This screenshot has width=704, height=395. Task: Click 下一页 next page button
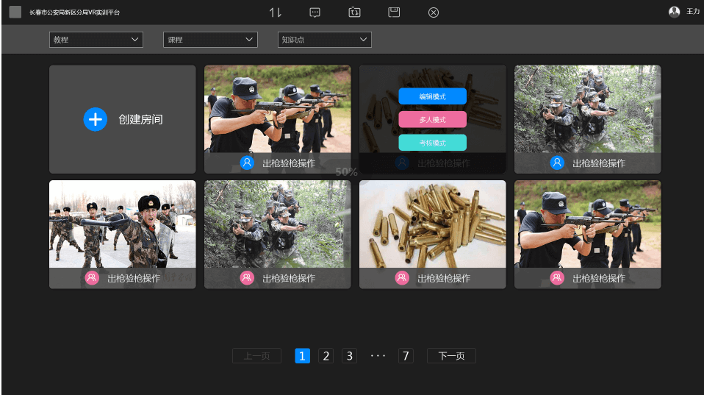[451, 356]
